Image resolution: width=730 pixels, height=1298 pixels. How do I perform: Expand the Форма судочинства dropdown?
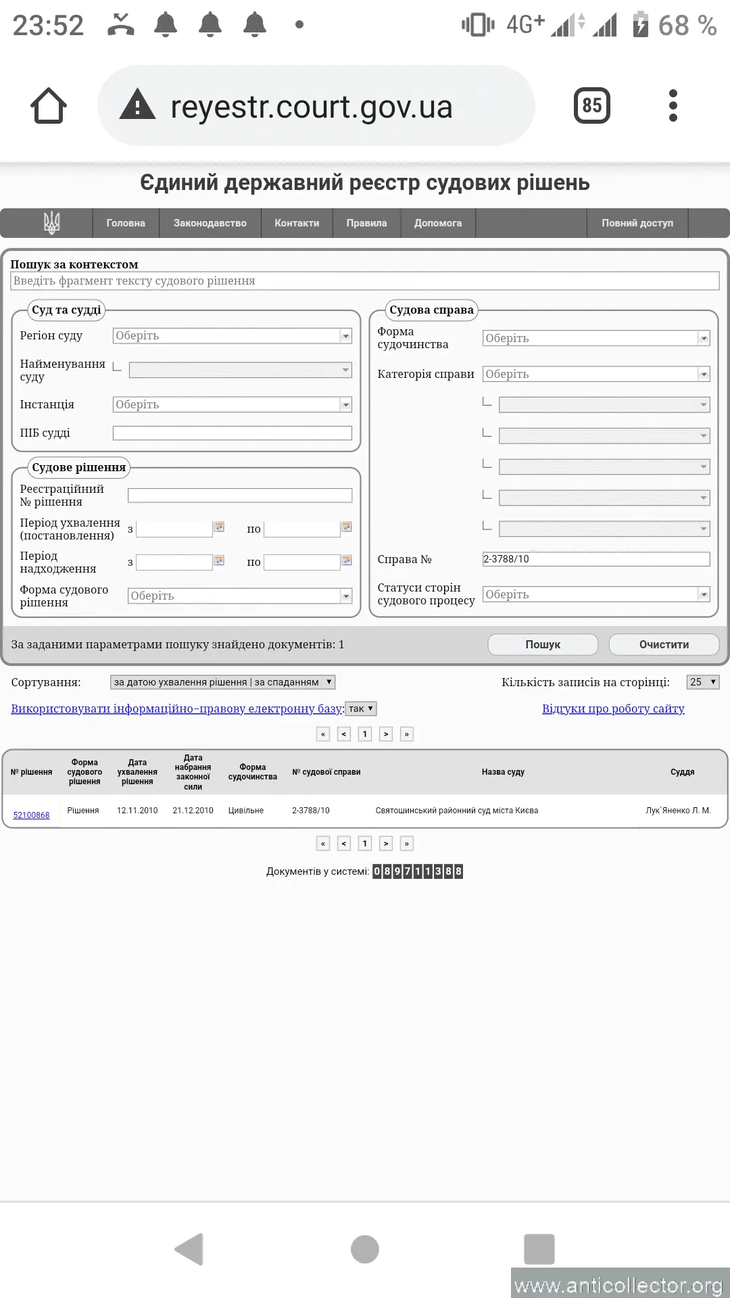click(x=704, y=338)
